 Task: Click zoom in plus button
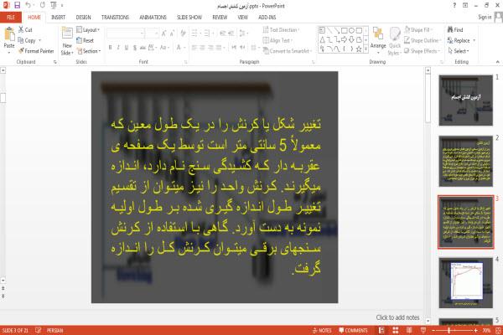pos(475,330)
